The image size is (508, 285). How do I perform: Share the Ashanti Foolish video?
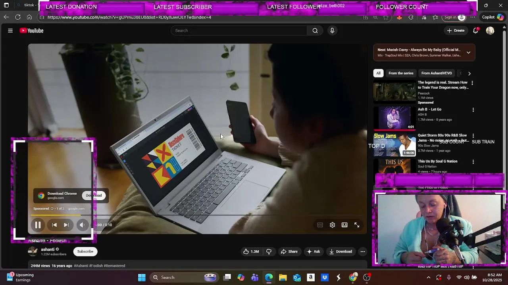pyautogui.click(x=289, y=251)
